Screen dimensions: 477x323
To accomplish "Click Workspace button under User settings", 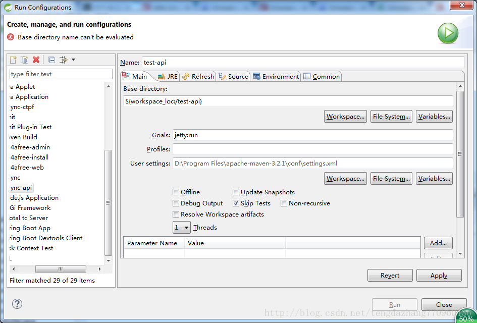I will point(345,179).
